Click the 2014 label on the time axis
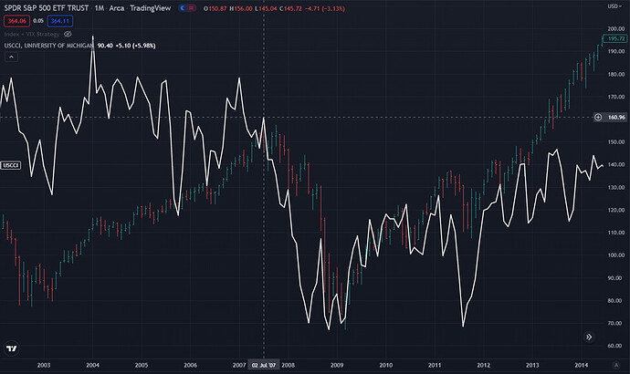The image size is (630, 374). tap(581, 365)
